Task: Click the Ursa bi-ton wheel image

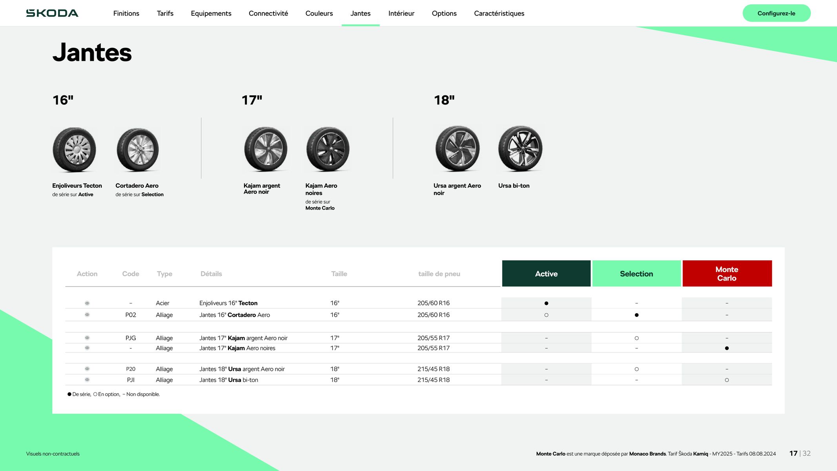Action: tap(520, 148)
